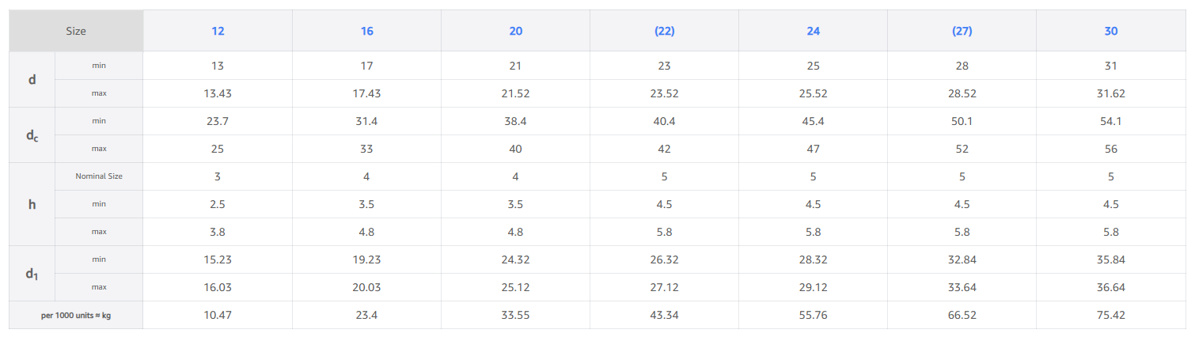This screenshot has height=337, width=1195.
Task: Click the 75.42 weight cell
Action: click(1111, 315)
